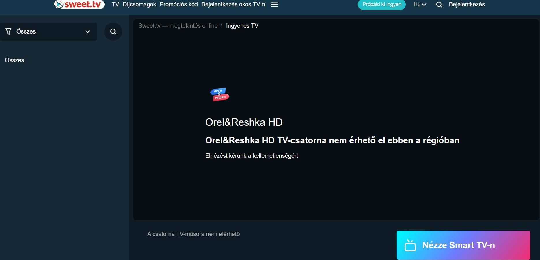
Task: Select Bejelentkezés okos TV-n
Action: [x=233, y=4]
